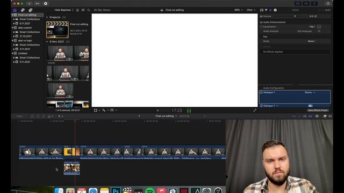Select the connected clip below the primary storyline

click(x=71, y=168)
